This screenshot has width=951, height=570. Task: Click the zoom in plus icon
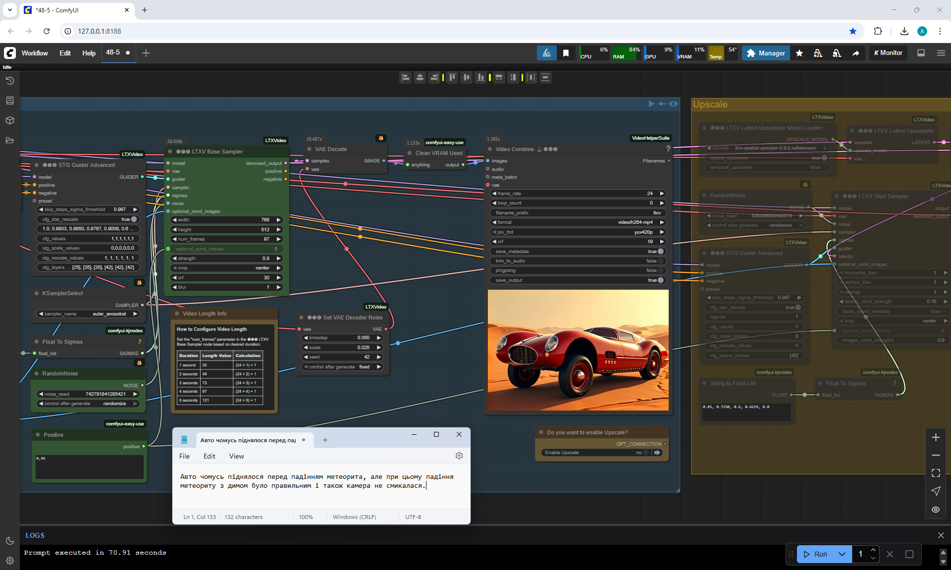(x=935, y=437)
